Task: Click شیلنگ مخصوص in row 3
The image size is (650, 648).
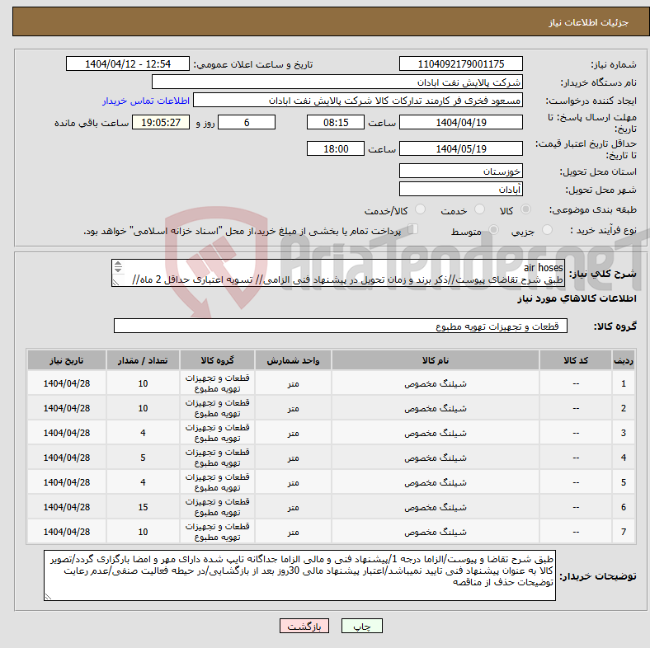Action: [436, 433]
